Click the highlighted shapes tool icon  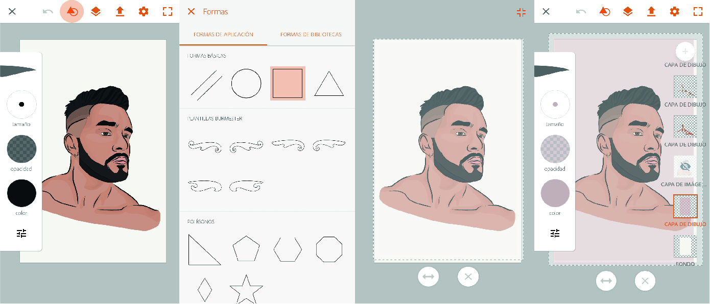pyautogui.click(x=72, y=11)
